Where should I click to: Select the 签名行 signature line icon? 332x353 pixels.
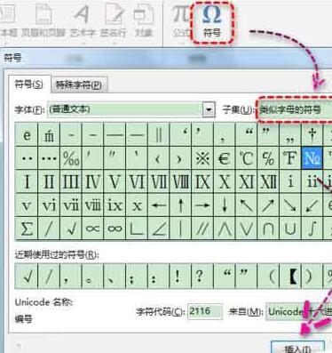114,21
